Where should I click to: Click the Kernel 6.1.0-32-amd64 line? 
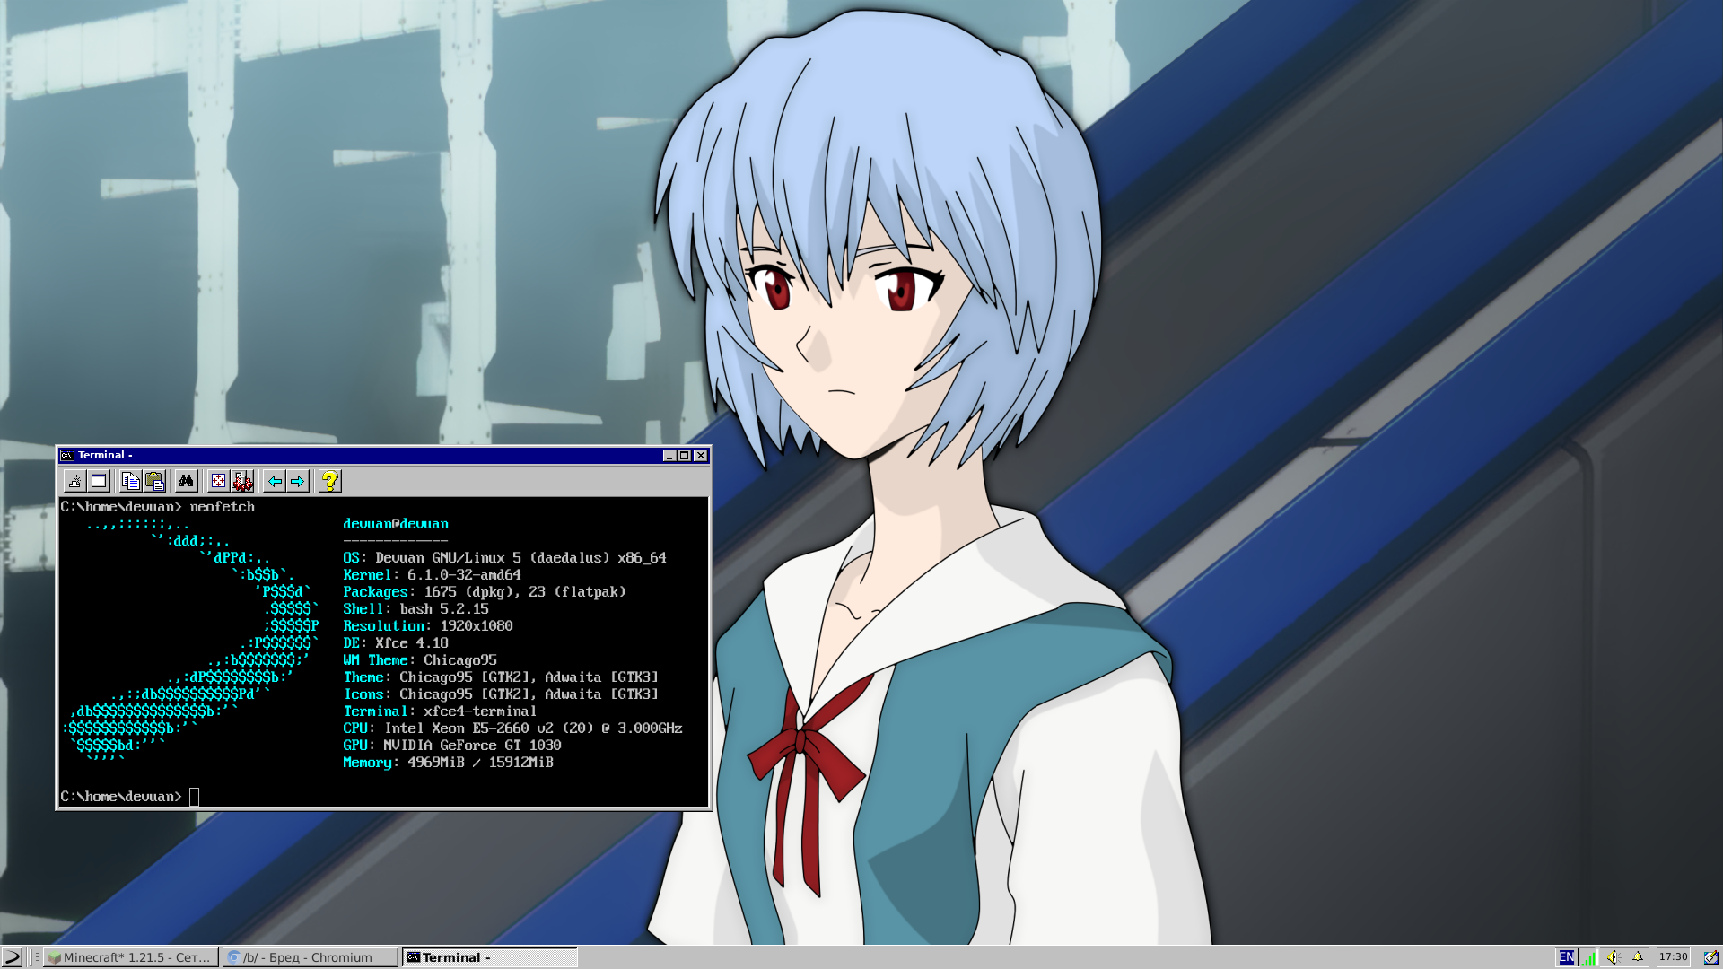[x=432, y=575]
